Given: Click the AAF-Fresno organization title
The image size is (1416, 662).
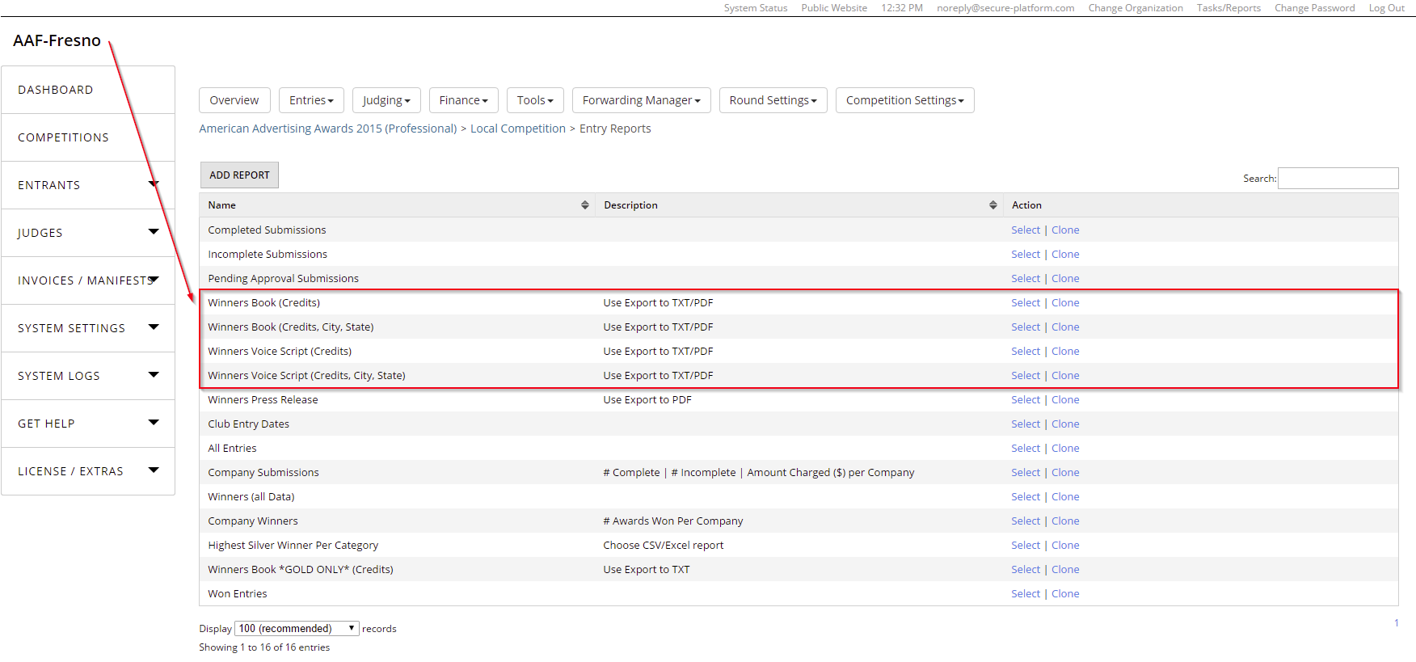Looking at the screenshot, I should (57, 40).
